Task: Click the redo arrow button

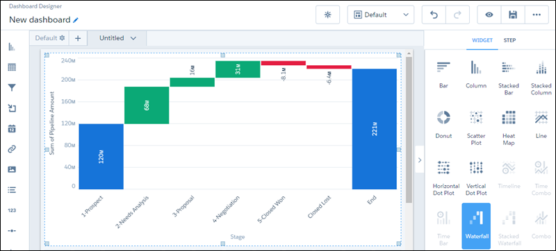Action: tap(457, 15)
